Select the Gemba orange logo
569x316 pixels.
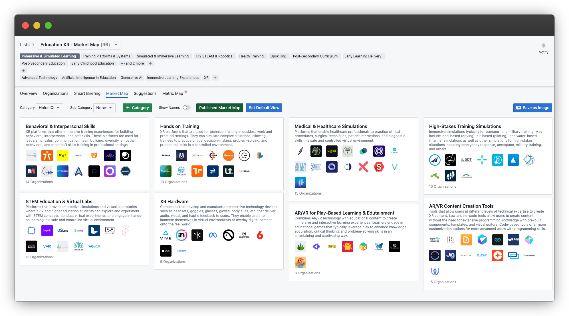click(x=228, y=155)
